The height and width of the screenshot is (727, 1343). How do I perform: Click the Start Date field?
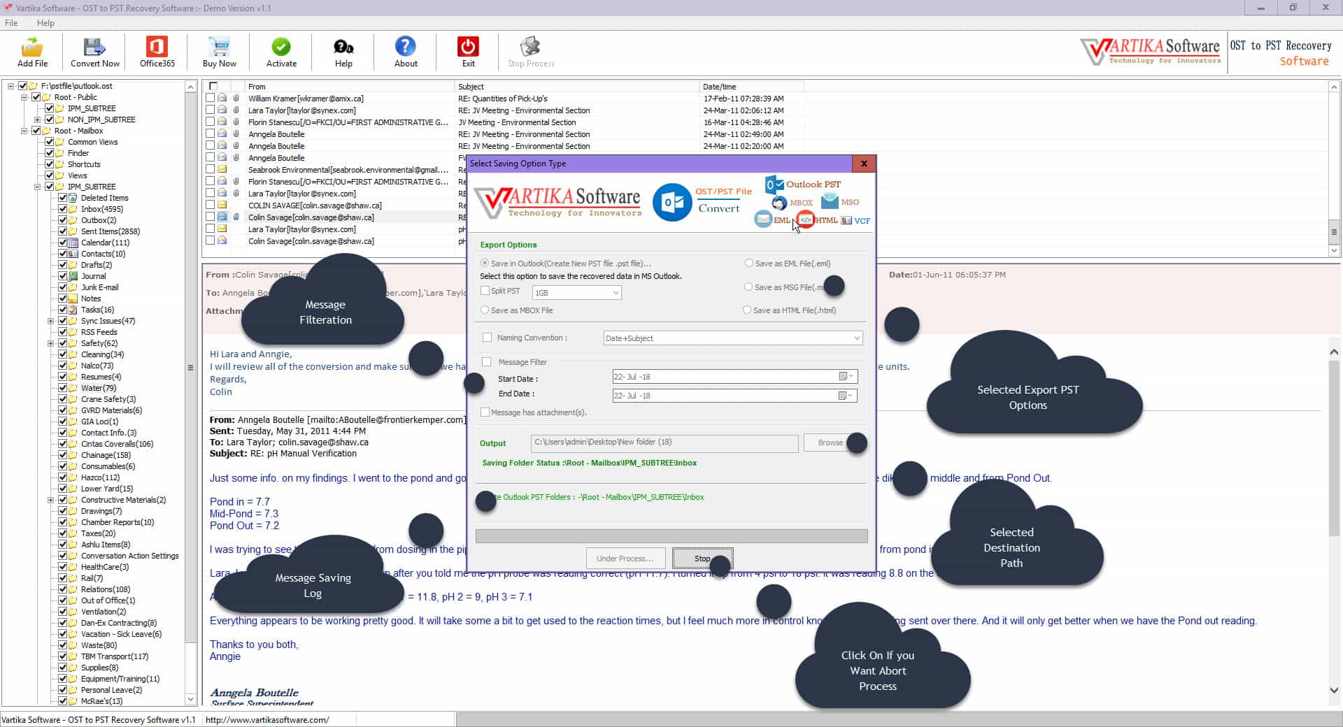coord(734,377)
